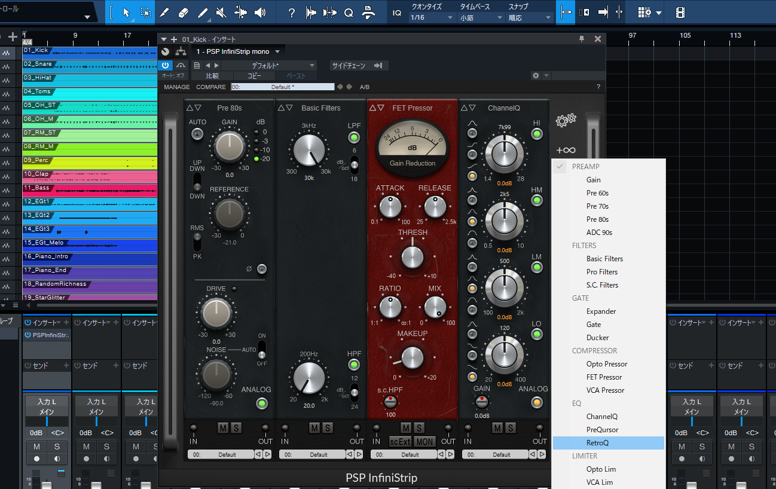This screenshot has width=776, height=489.
Task: Toggle phase invert button in Pre 80s
Action: [x=261, y=269]
